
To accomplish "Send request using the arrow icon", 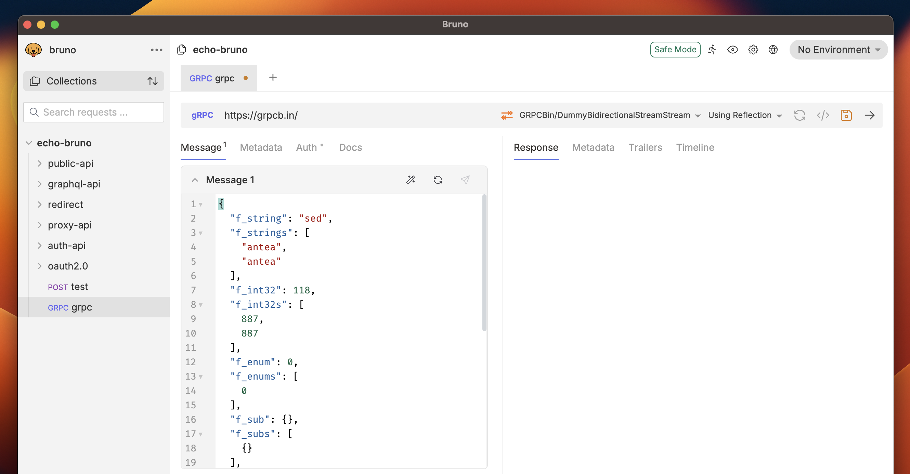I will (869, 115).
